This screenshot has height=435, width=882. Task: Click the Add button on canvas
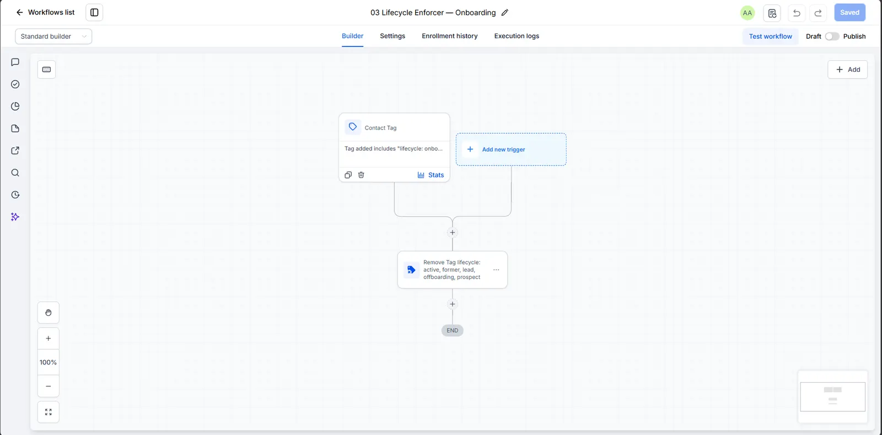pyautogui.click(x=847, y=69)
